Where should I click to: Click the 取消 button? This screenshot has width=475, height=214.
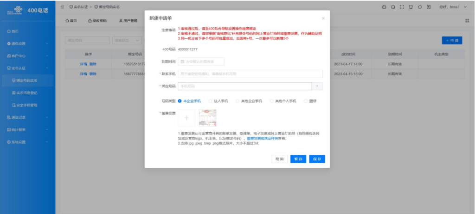[x=279, y=159]
